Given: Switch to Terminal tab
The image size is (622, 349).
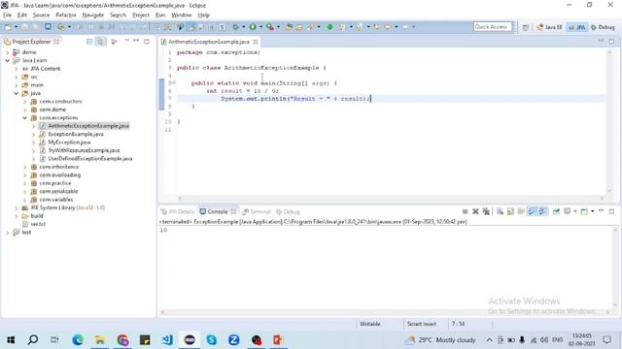Looking at the screenshot, I should 257,211.
